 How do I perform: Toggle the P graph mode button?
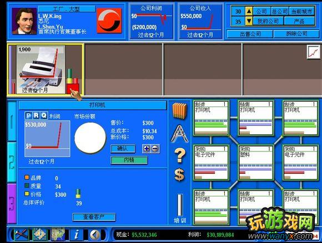pos(28,115)
